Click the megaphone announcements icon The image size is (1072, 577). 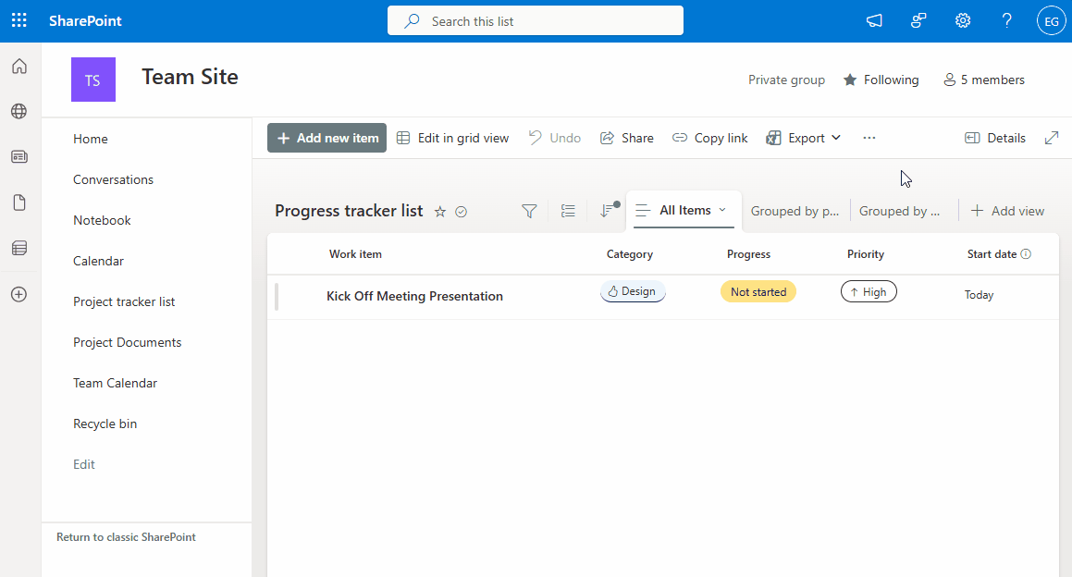(x=874, y=20)
